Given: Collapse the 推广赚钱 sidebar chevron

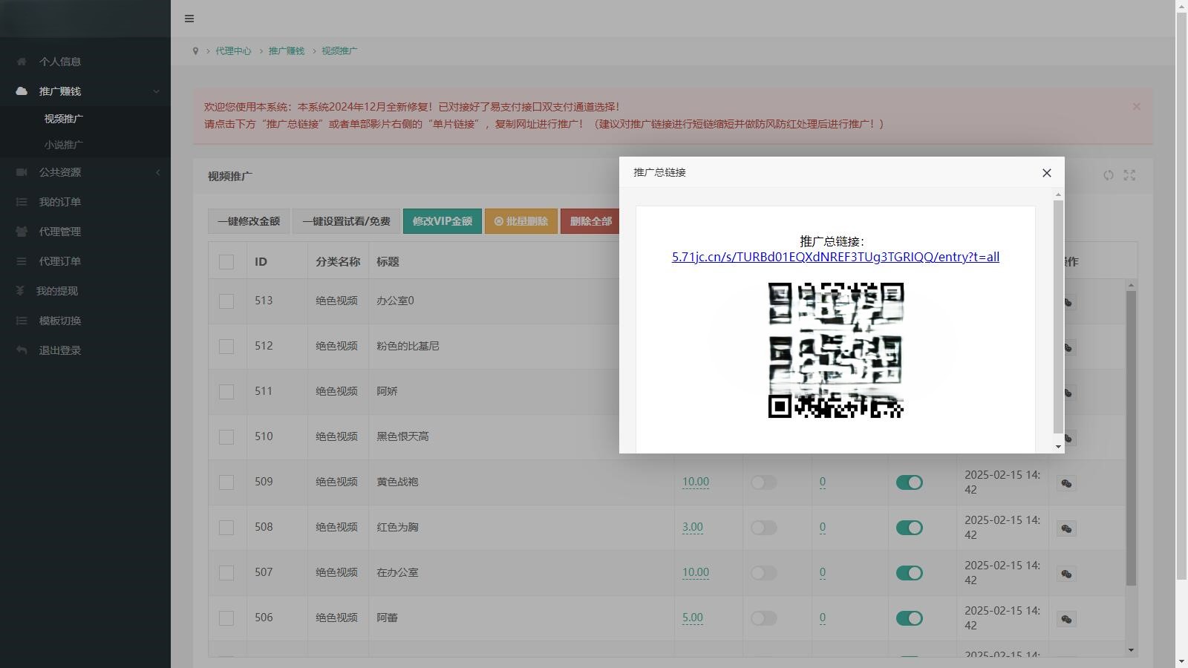Looking at the screenshot, I should [156, 91].
